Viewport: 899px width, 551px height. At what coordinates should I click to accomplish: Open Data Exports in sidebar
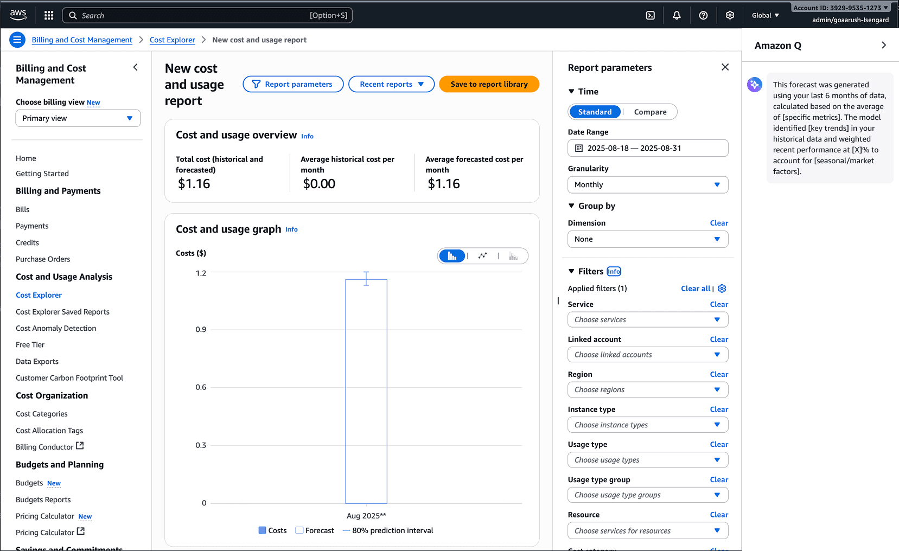(x=37, y=362)
